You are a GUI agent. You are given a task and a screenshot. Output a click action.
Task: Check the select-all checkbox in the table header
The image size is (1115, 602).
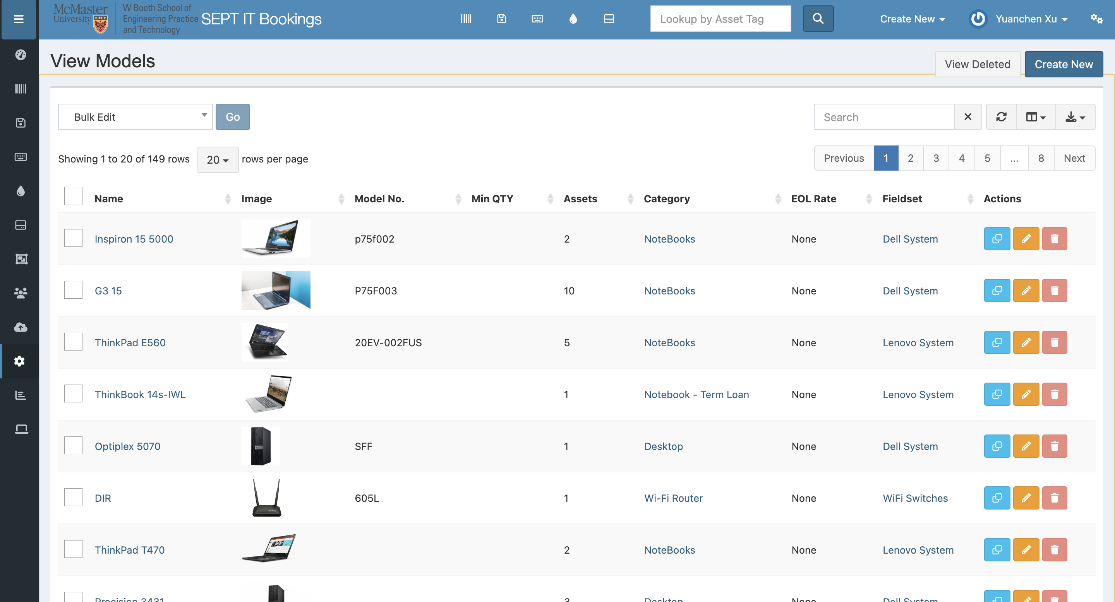point(73,196)
